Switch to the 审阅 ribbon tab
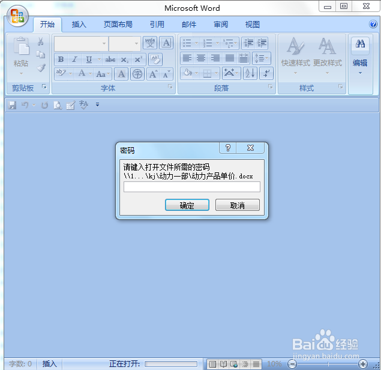Viewport: 381px width, 370px height. [x=221, y=24]
